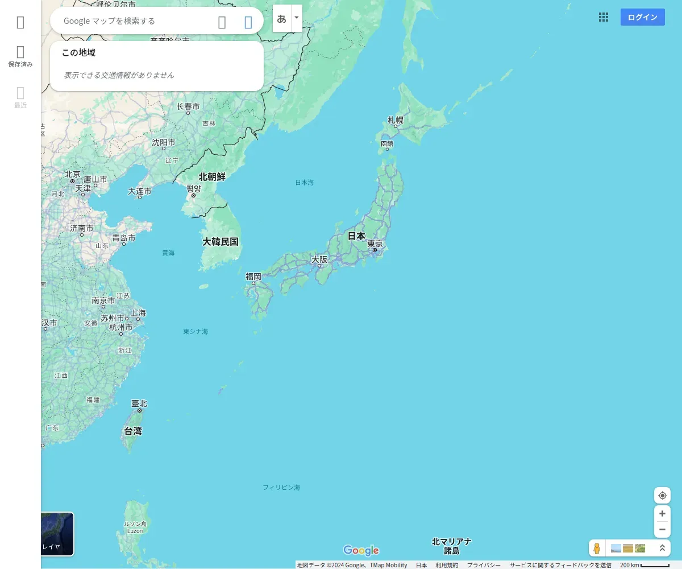Open the green vegetation imagery thumbnail
This screenshot has height=569, width=682.
(x=640, y=549)
